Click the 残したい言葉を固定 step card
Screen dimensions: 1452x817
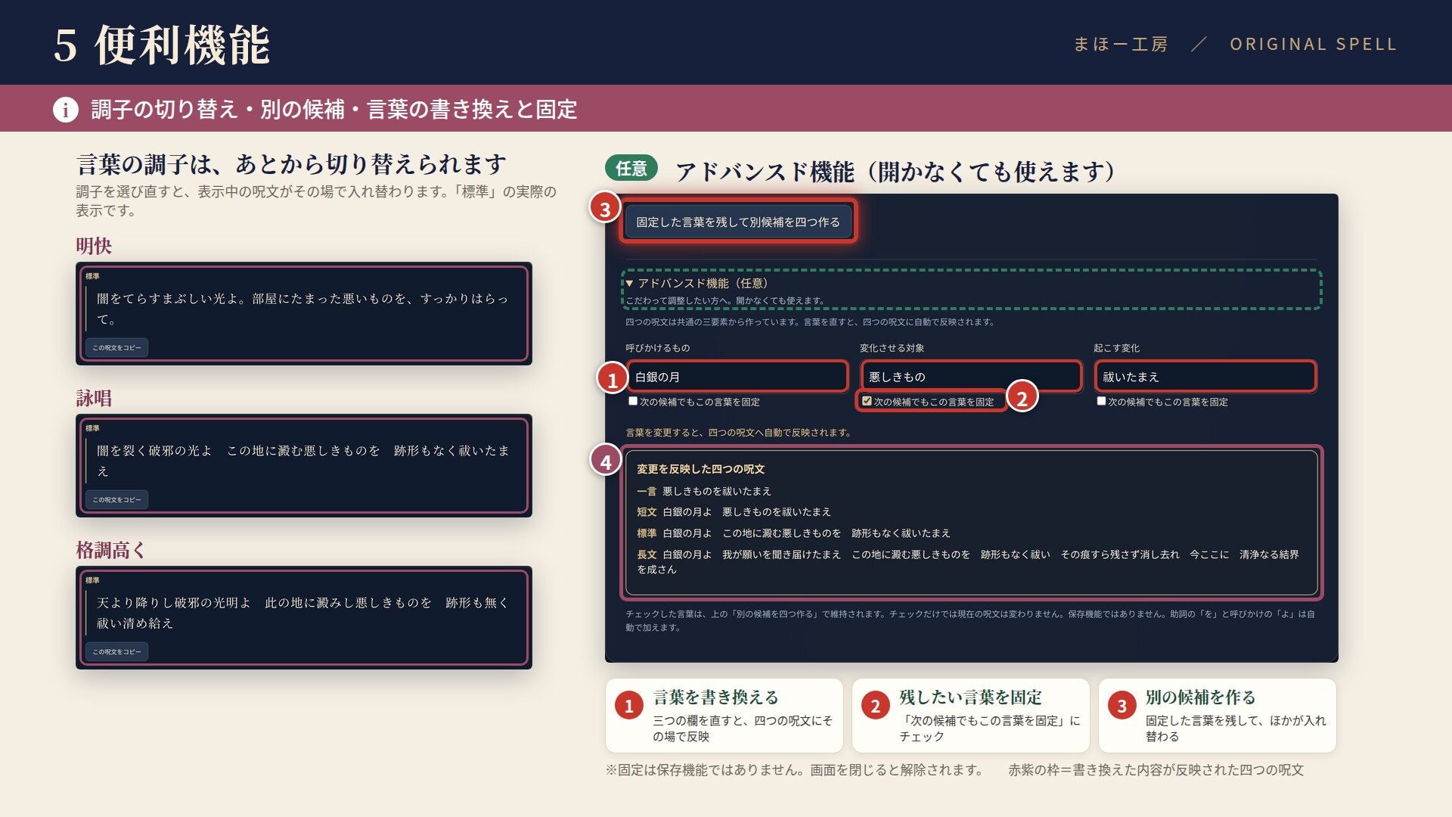(971, 716)
